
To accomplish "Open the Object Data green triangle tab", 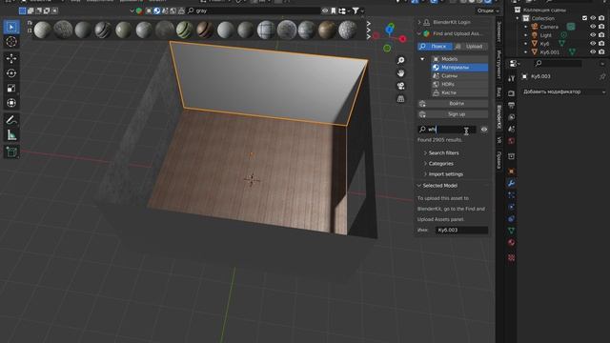I will click(x=512, y=231).
